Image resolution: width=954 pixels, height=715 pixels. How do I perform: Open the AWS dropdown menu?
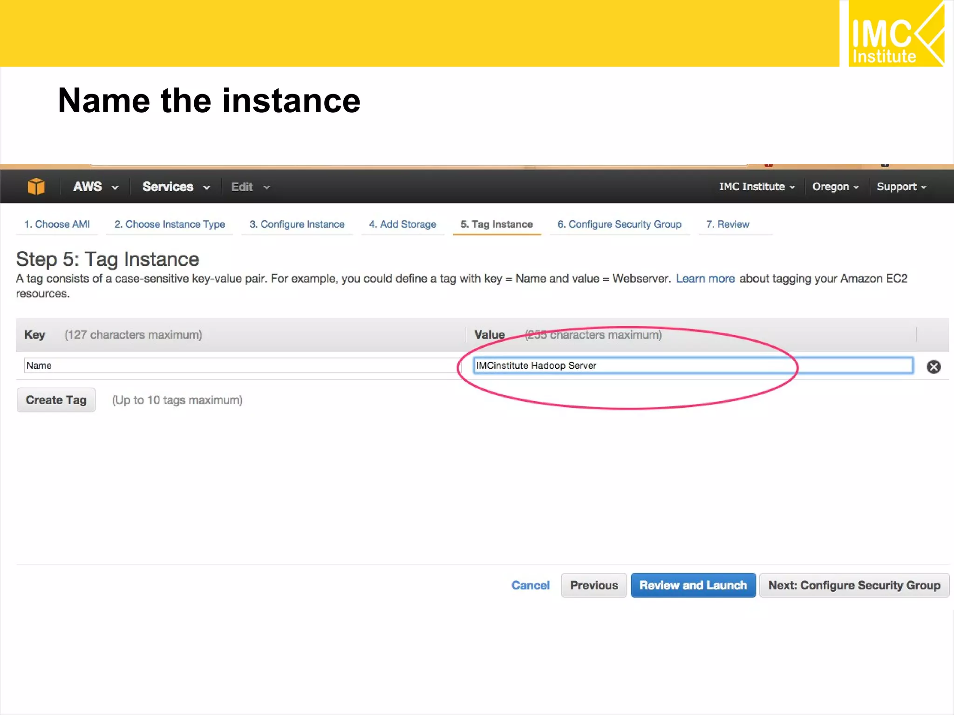click(x=95, y=187)
